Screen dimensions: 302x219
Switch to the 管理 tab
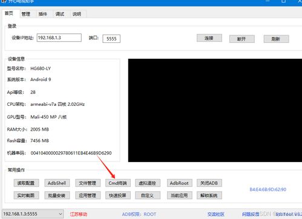click(26, 14)
